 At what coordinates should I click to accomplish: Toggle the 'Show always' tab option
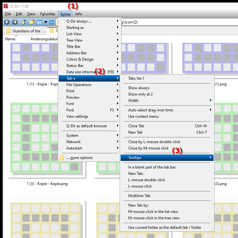[167, 88]
